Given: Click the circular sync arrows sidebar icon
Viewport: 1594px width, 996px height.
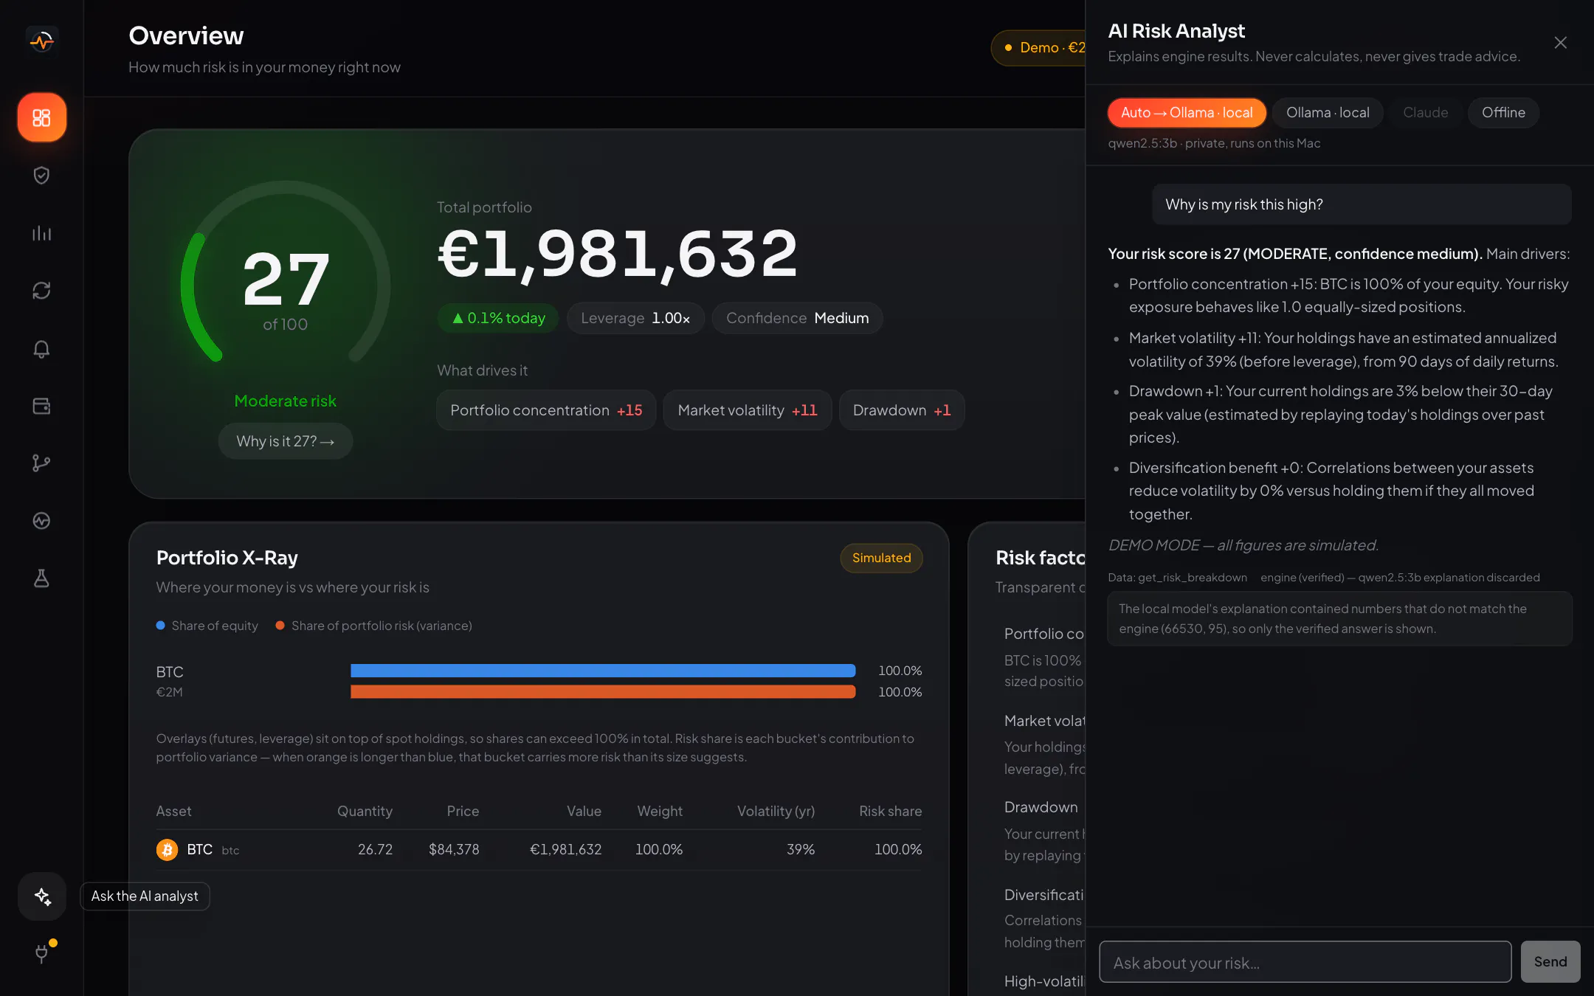Looking at the screenshot, I should tap(41, 291).
